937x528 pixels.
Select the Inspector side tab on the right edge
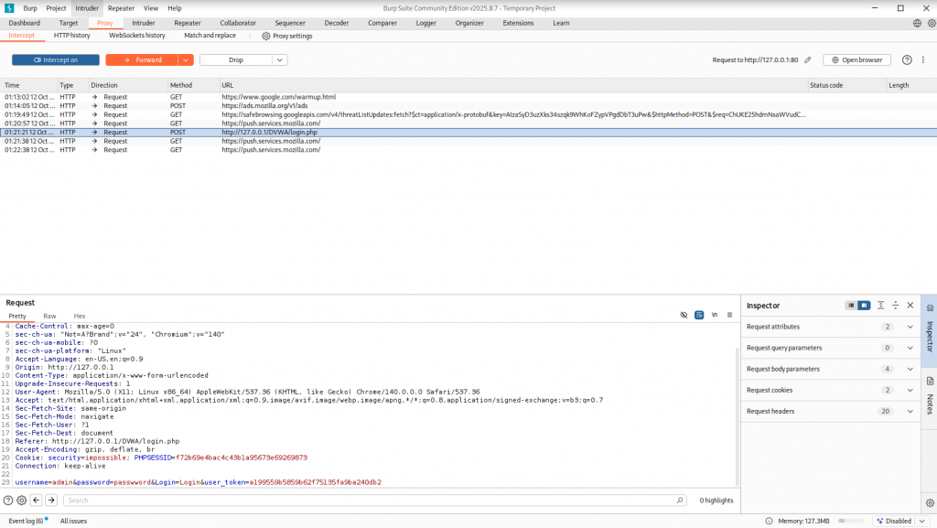click(930, 329)
